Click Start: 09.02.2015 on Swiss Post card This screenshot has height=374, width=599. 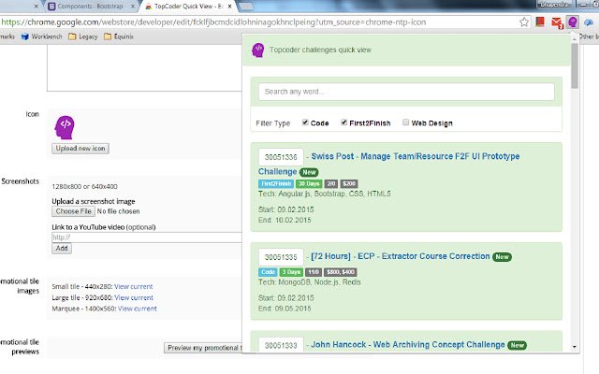point(286,209)
